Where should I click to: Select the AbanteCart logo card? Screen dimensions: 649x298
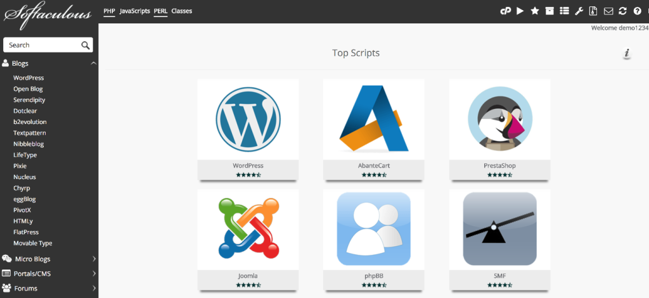374,119
